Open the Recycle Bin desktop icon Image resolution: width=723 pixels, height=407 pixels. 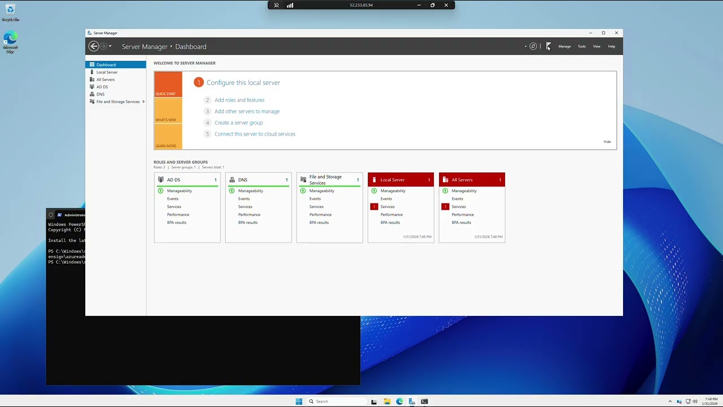click(x=10, y=12)
